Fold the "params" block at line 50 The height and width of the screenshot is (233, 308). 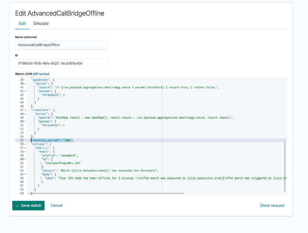[25, 122]
